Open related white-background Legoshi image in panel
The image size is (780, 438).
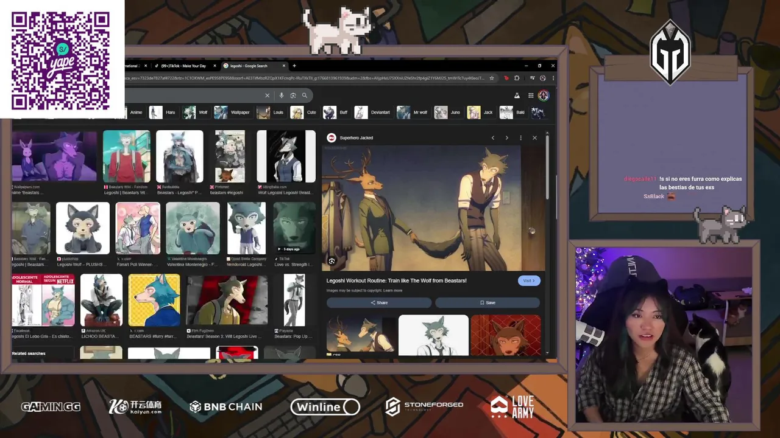pos(433,335)
